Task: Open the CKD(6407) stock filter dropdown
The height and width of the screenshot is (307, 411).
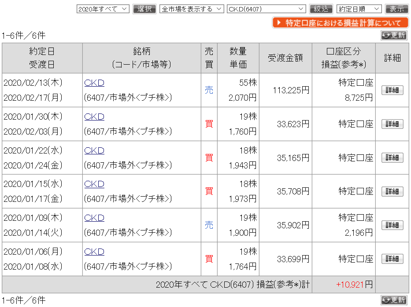Action: 267,9
